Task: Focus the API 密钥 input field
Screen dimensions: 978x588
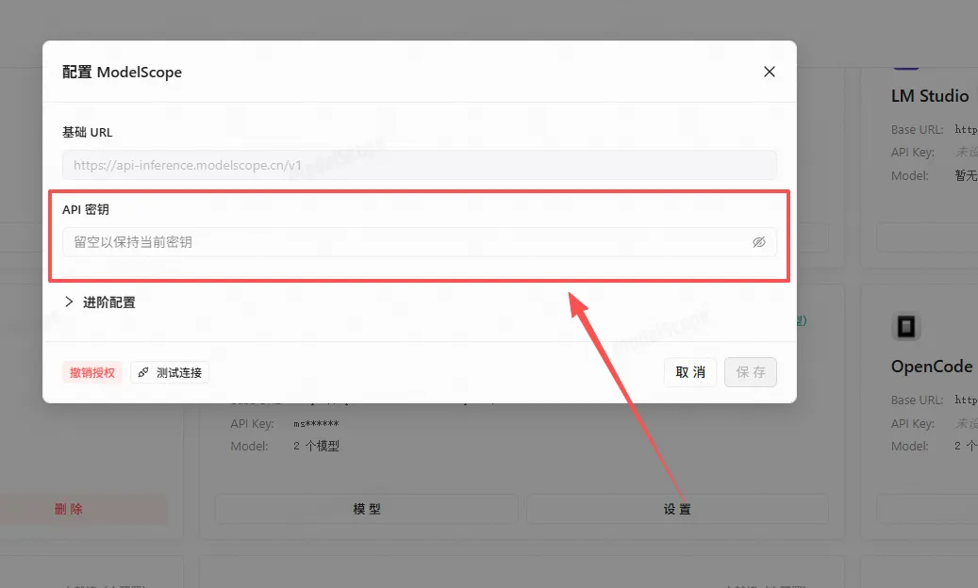Action: tap(419, 242)
